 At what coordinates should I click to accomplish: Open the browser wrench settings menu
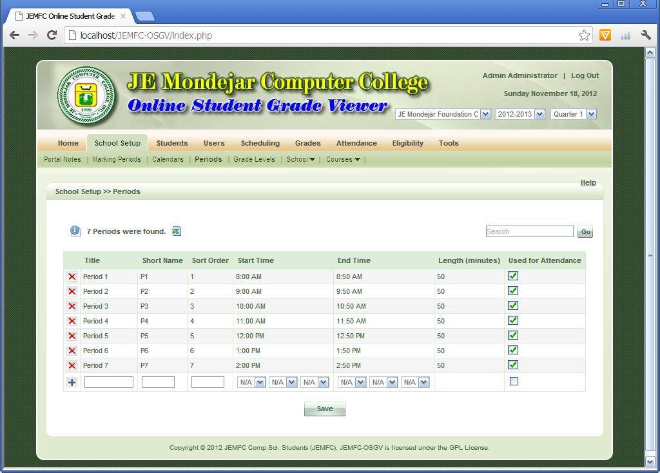(x=646, y=35)
